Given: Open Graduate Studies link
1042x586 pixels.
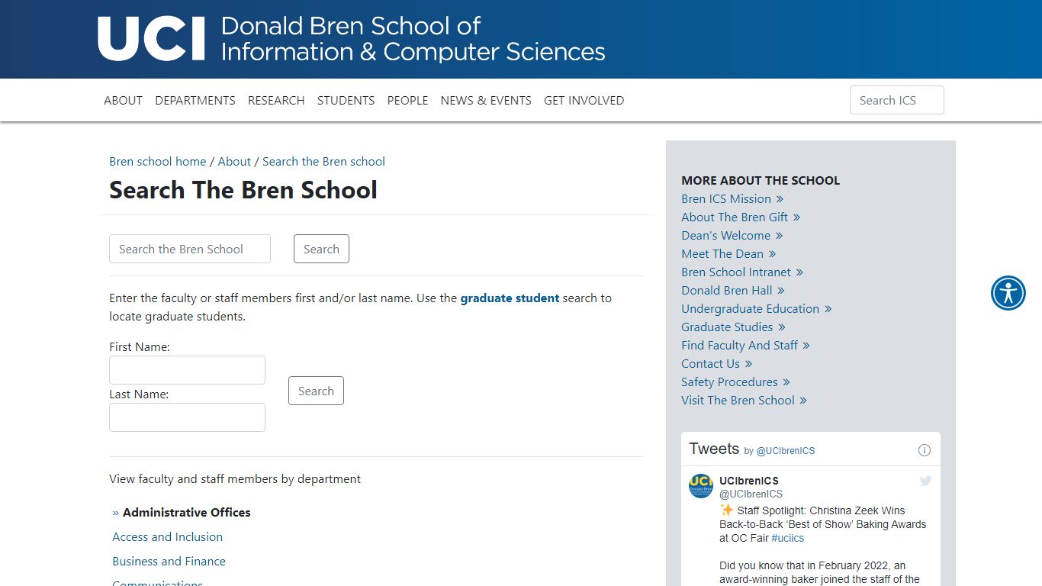Looking at the screenshot, I should pos(733,327).
